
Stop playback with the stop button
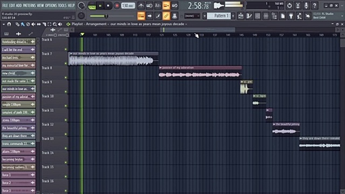108,5
